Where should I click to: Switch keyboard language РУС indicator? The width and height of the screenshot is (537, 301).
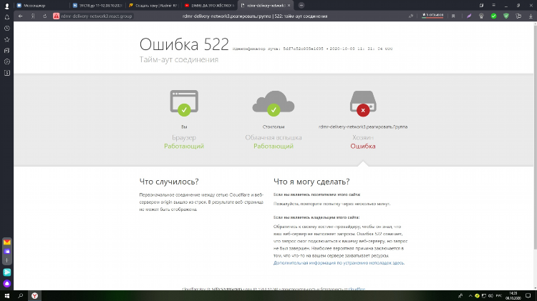click(x=499, y=296)
